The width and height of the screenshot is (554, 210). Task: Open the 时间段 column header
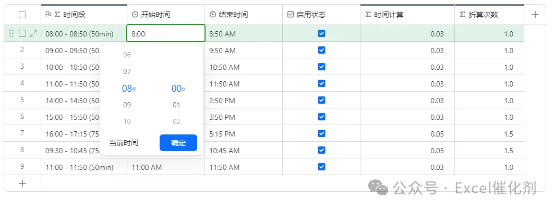tap(84, 15)
